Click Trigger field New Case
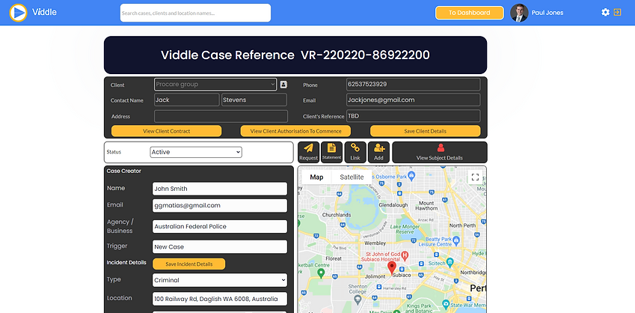This screenshot has width=635, height=313. coord(220,246)
